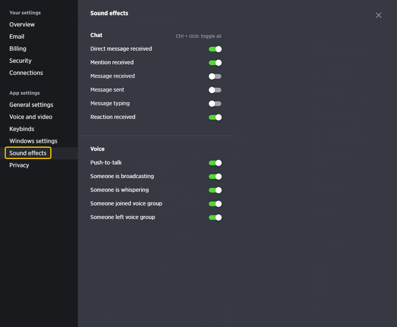
Task: Click the 'App settings' sidebar header
Action: (x=25, y=93)
